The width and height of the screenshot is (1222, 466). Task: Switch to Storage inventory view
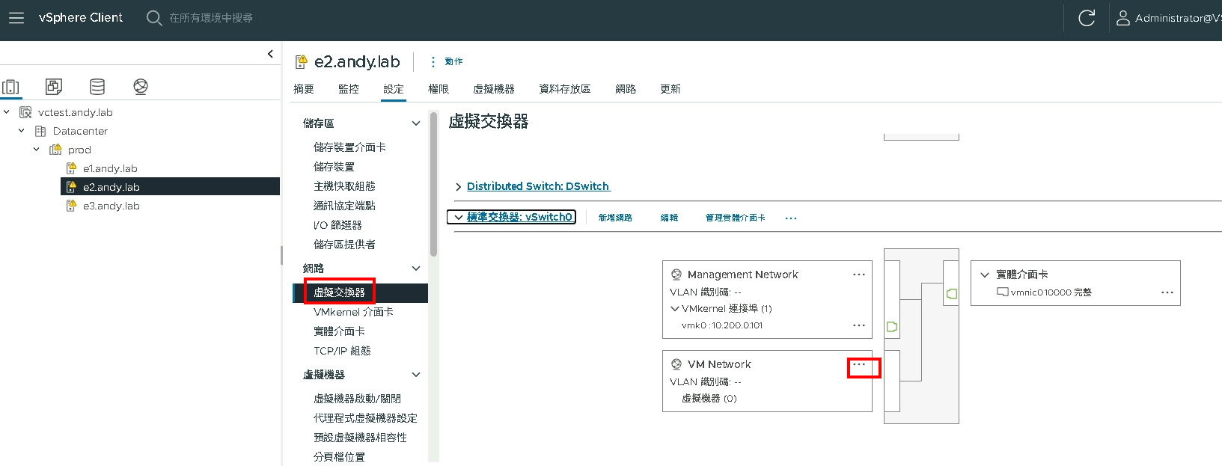coord(97,87)
